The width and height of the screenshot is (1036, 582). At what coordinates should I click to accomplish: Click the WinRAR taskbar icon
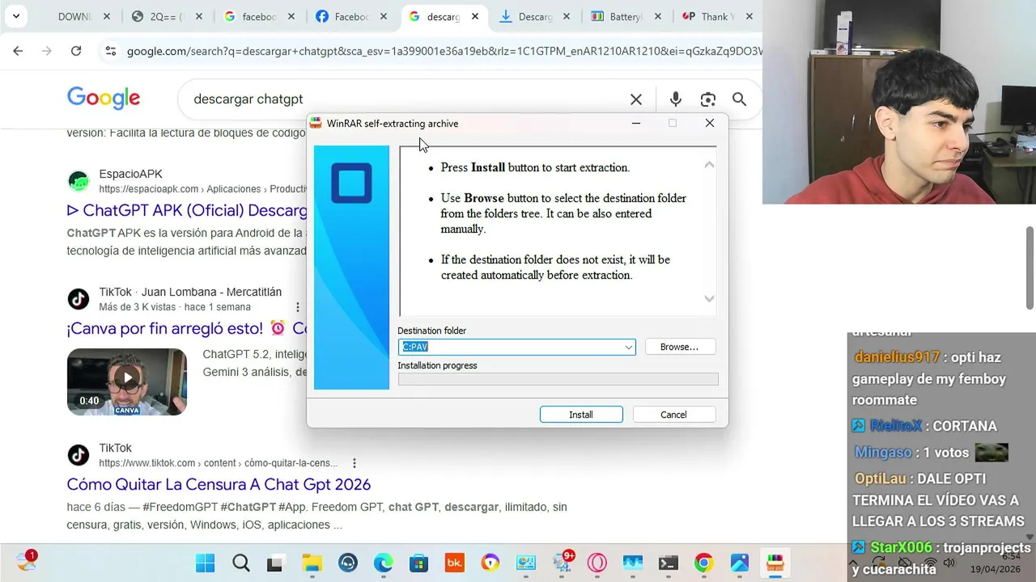pos(775,563)
